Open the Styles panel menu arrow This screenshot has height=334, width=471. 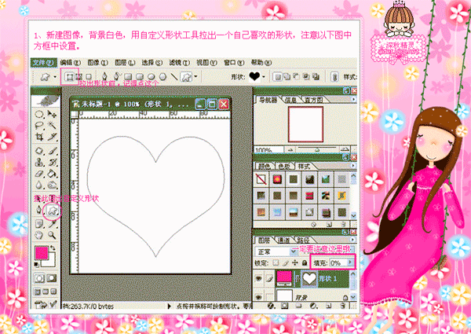click(x=353, y=166)
